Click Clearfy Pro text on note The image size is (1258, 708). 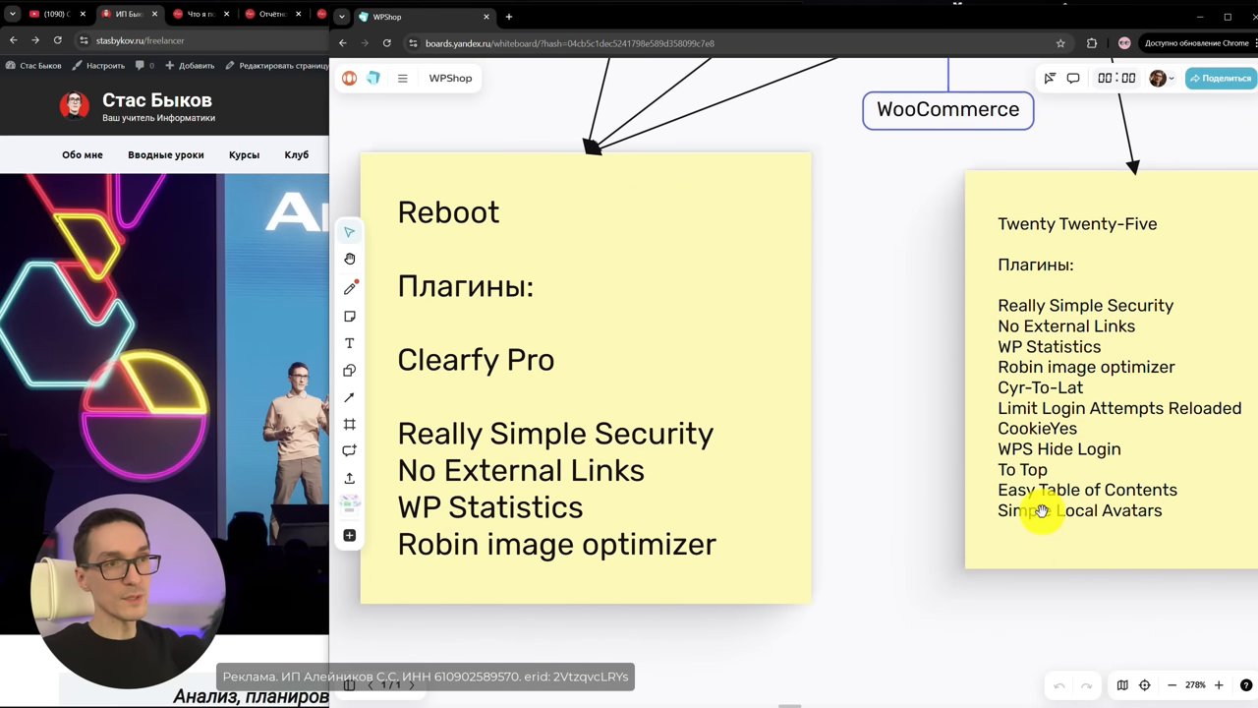coord(476,360)
